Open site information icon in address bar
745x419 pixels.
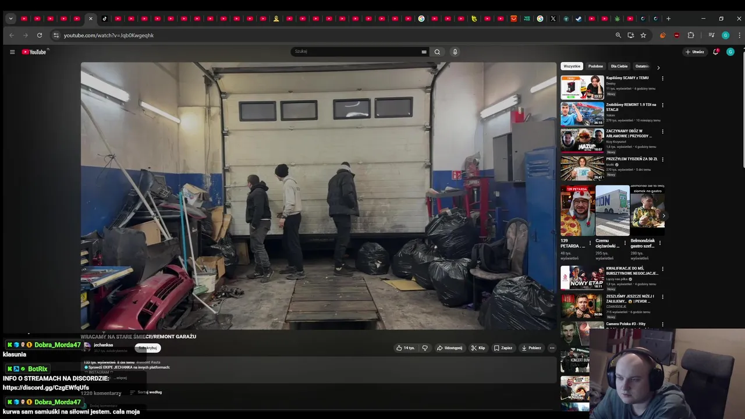[56, 35]
